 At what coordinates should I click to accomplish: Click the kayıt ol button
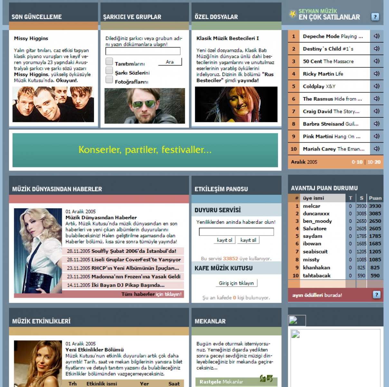(x=224, y=240)
